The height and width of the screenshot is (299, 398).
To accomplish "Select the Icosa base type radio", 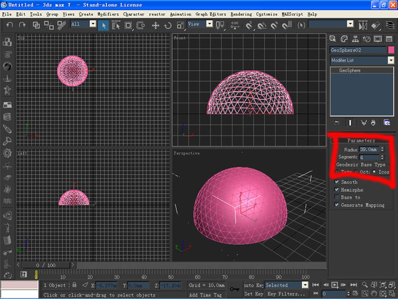I will (374, 171).
